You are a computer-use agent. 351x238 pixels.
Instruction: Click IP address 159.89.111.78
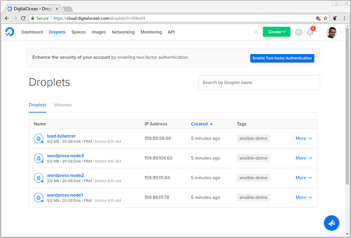pyautogui.click(x=157, y=197)
